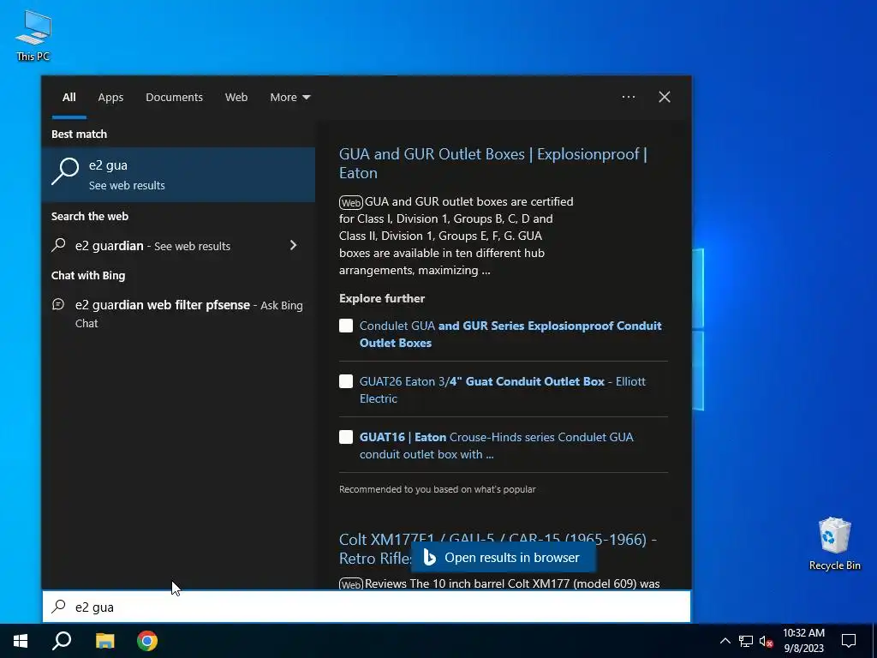Click the 'Search the web' section heading
The width and height of the screenshot is (877, 658).
pos(89,216)
